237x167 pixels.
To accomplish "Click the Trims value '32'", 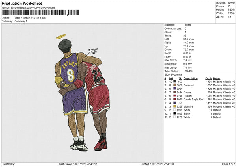I will 185,35.
